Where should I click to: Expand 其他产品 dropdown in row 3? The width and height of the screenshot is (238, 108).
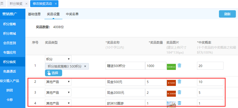pos(58,92)
